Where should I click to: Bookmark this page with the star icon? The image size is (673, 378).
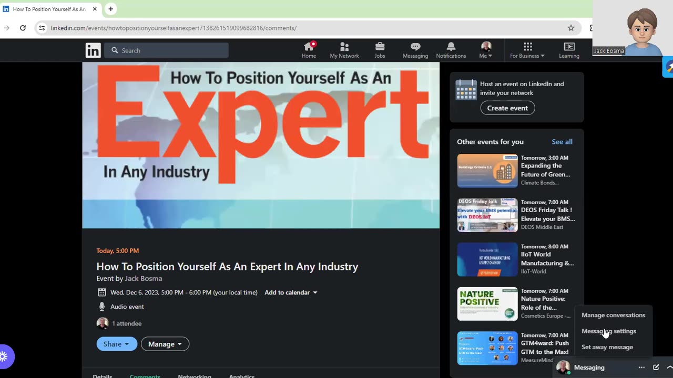click(571, 28)
